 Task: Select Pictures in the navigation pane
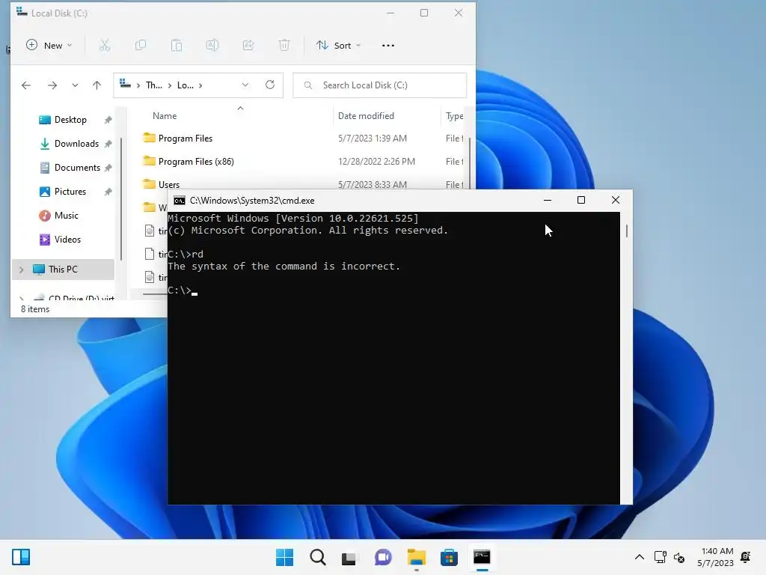point(70,192)
